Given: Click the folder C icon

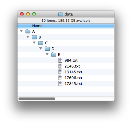Looking at the screenshot, I should point(41,43).
